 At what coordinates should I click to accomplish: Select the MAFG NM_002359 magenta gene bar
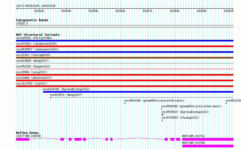pyautogui.click(x=208, y=146)
